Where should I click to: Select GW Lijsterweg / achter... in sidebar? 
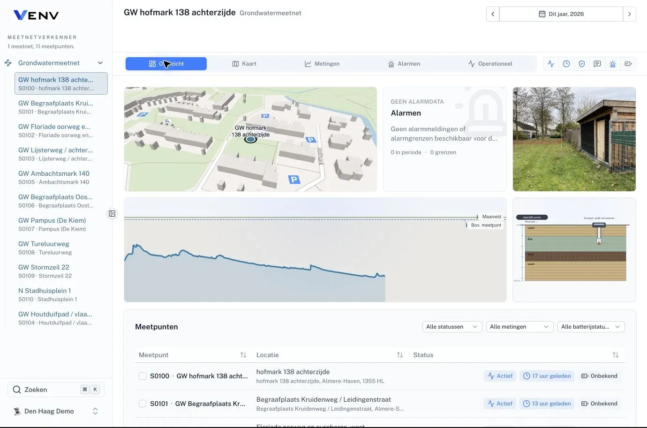tap(61, 154)
